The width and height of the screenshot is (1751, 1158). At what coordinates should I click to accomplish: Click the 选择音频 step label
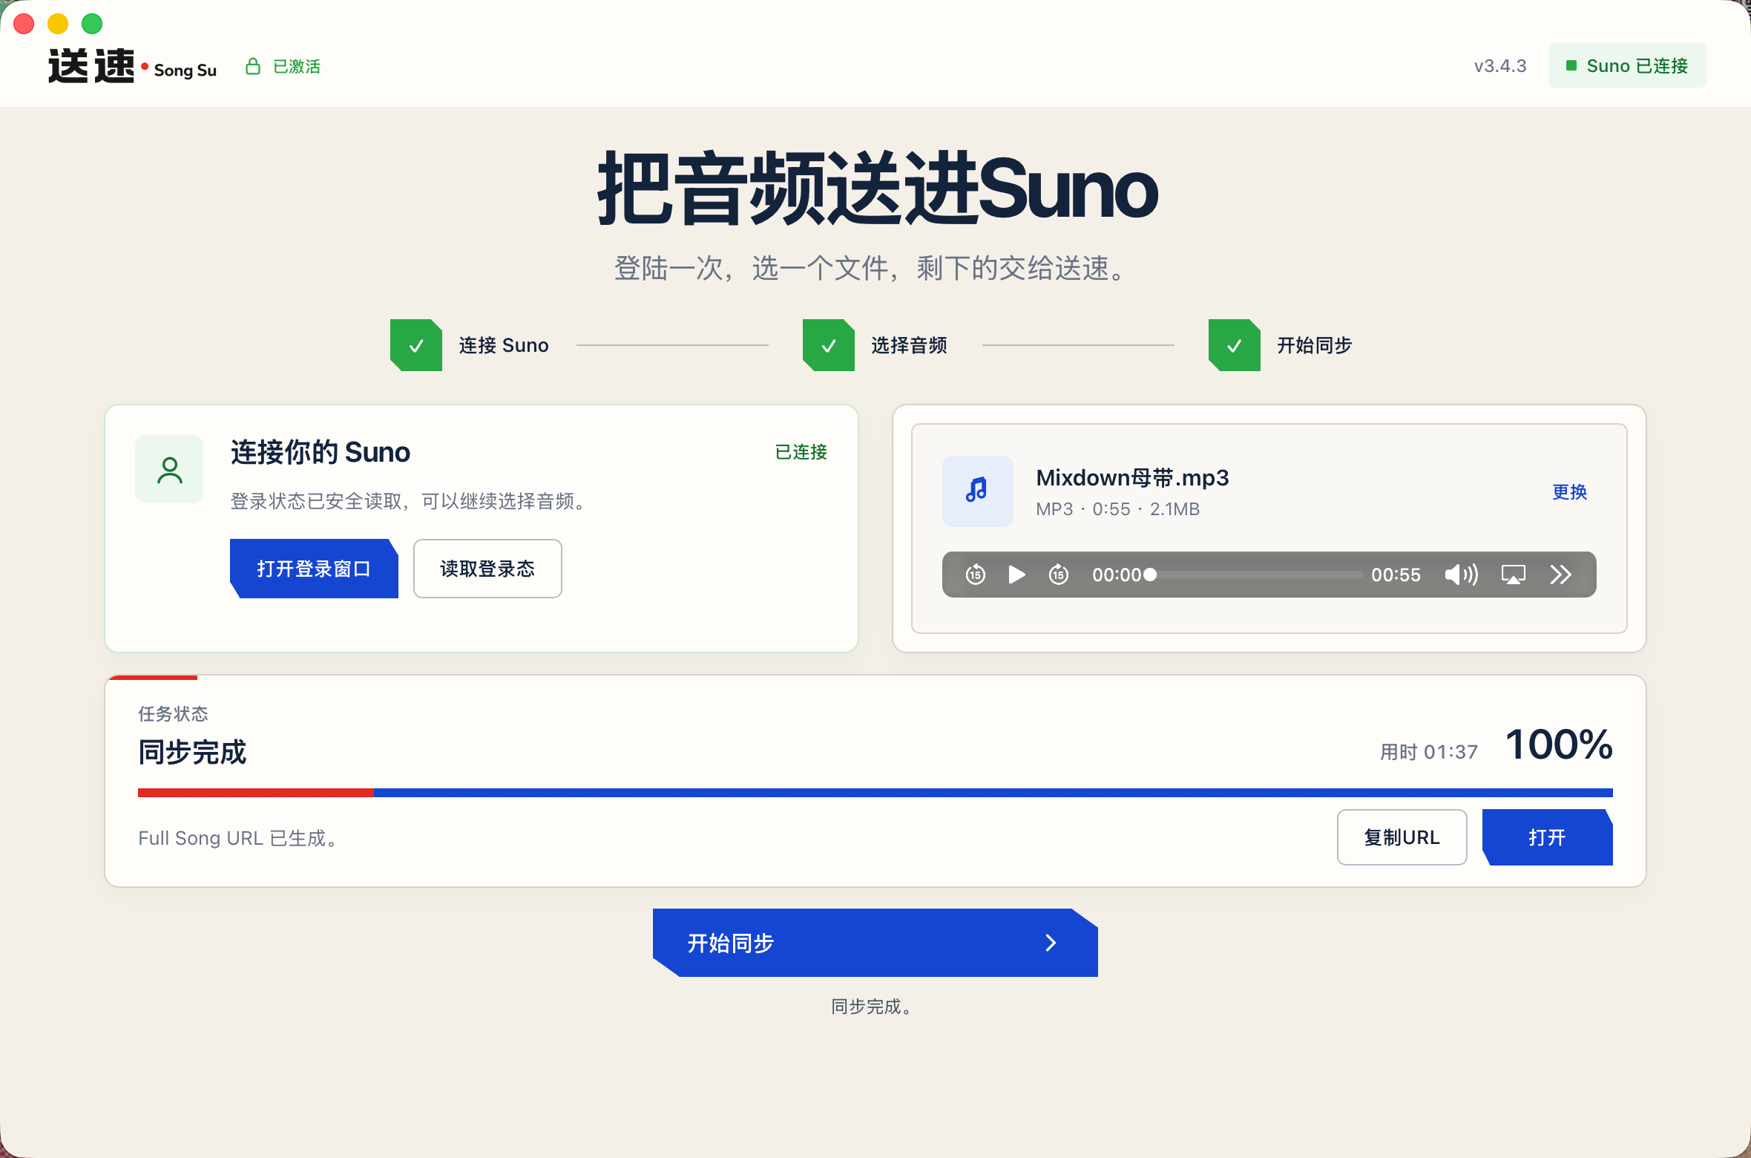909,345
